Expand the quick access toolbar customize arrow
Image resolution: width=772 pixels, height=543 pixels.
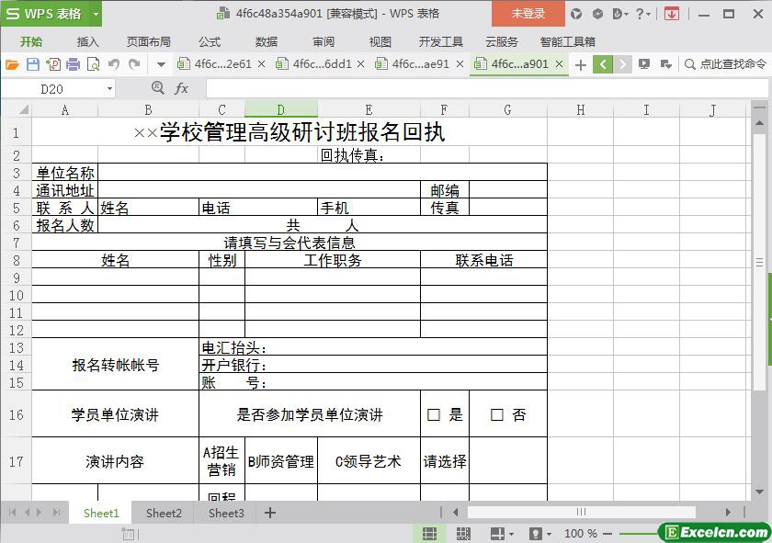tap(161, 64)
